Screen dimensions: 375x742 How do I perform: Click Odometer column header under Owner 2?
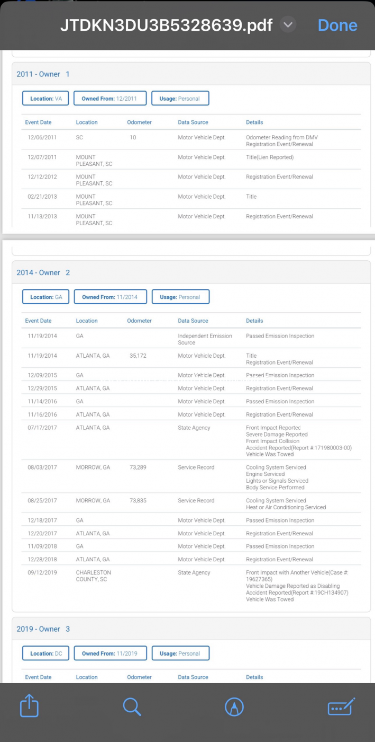tap(139, 321)
